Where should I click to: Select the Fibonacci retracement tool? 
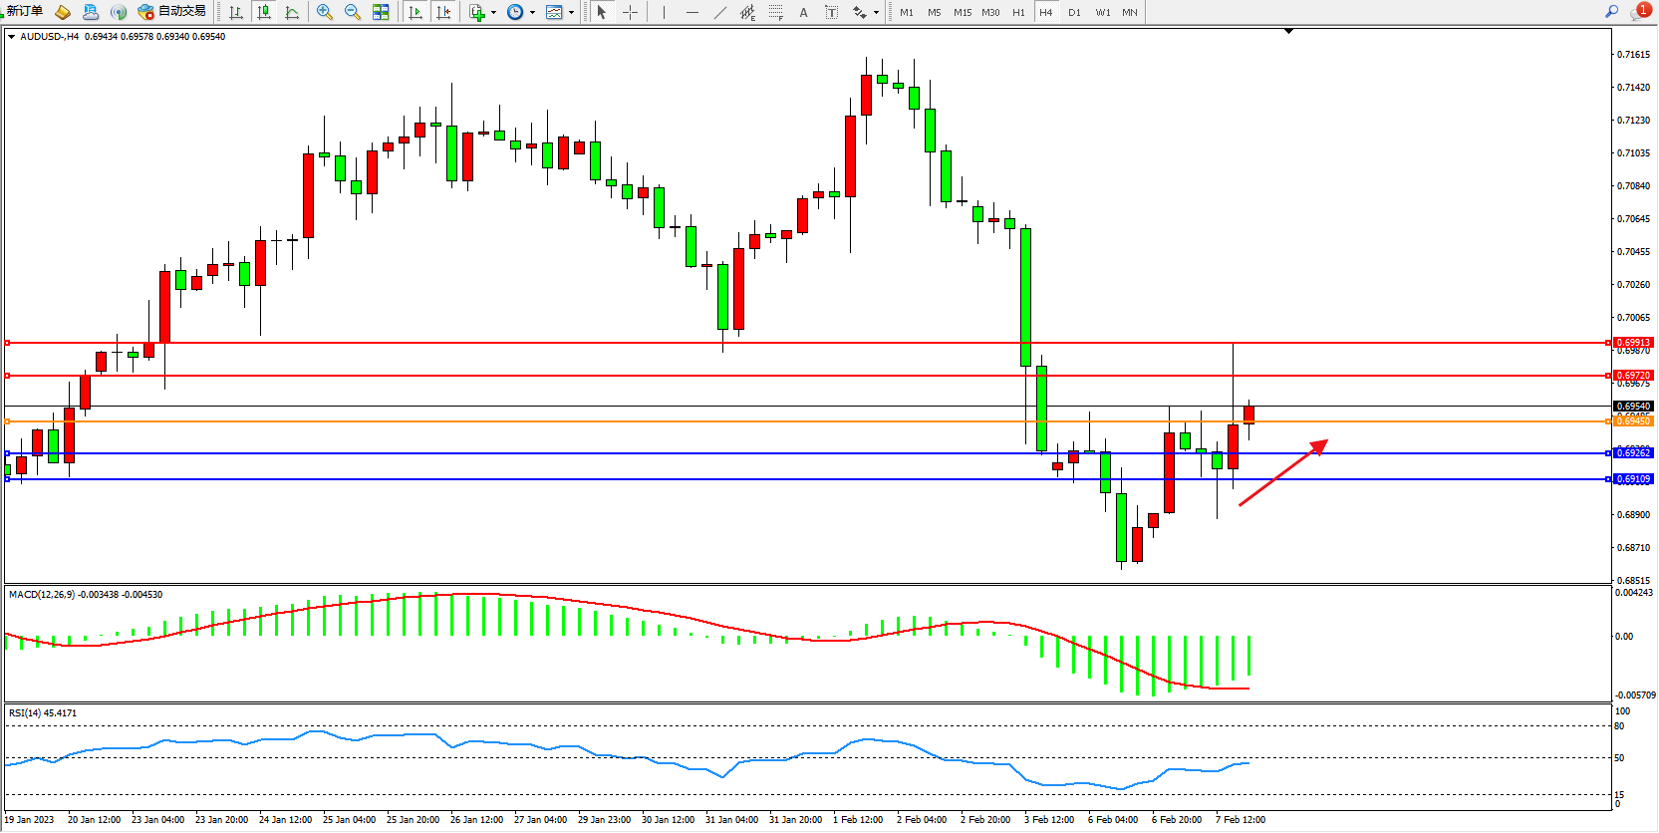pos(775,12)
